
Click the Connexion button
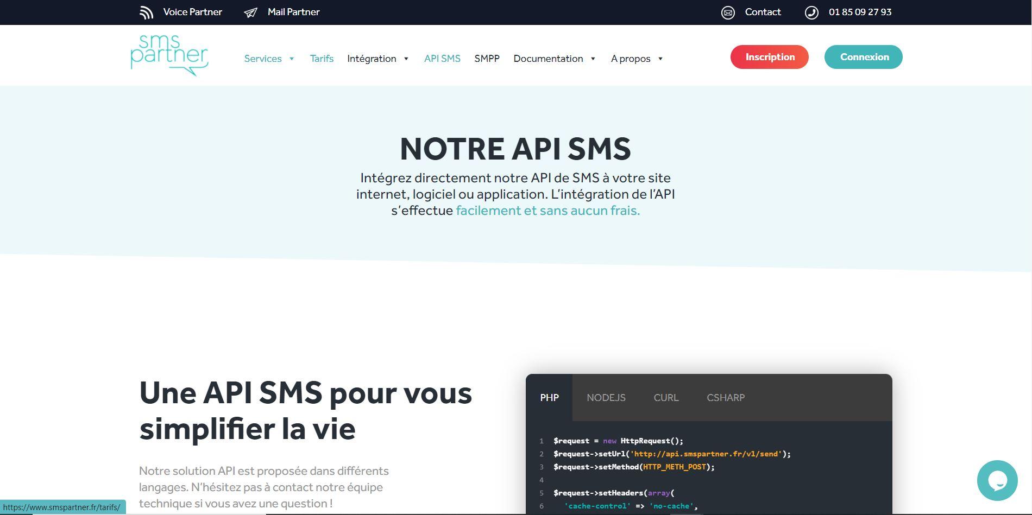point(864,57)
